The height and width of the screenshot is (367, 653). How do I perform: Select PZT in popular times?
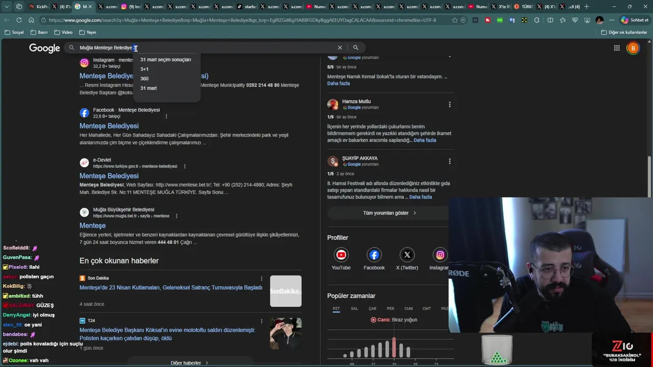336,309
